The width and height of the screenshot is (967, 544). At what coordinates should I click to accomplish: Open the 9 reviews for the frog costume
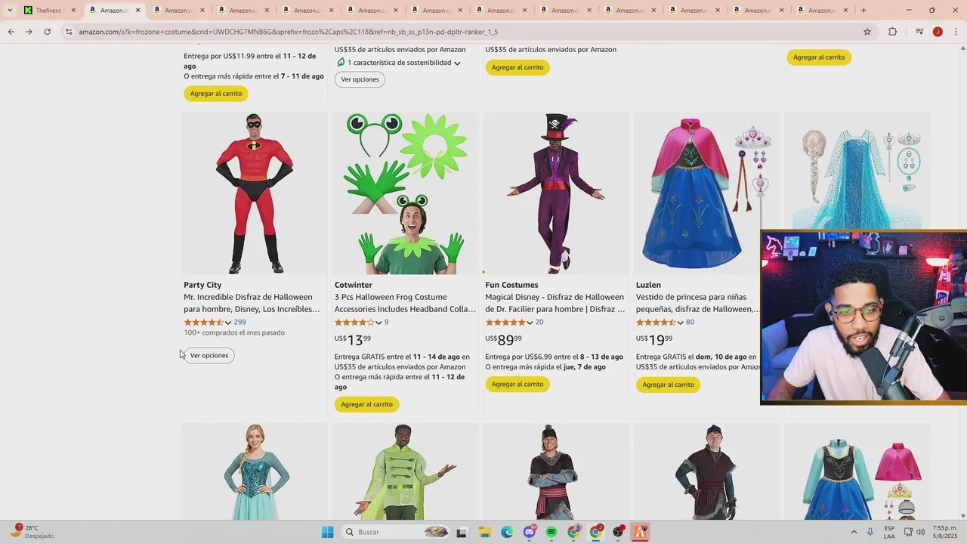386,322
